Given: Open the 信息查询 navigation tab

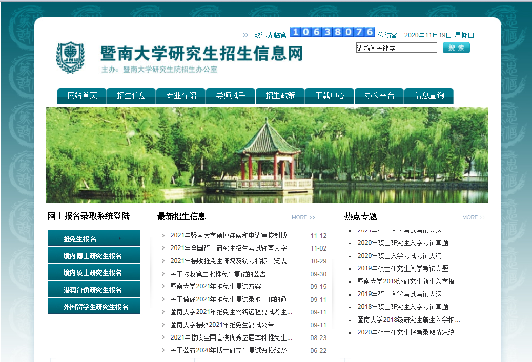Looking at the screenshot, I should click(428, 96).
